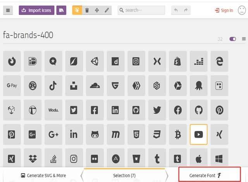Select the Apple logo icon

tap(199, 158)
